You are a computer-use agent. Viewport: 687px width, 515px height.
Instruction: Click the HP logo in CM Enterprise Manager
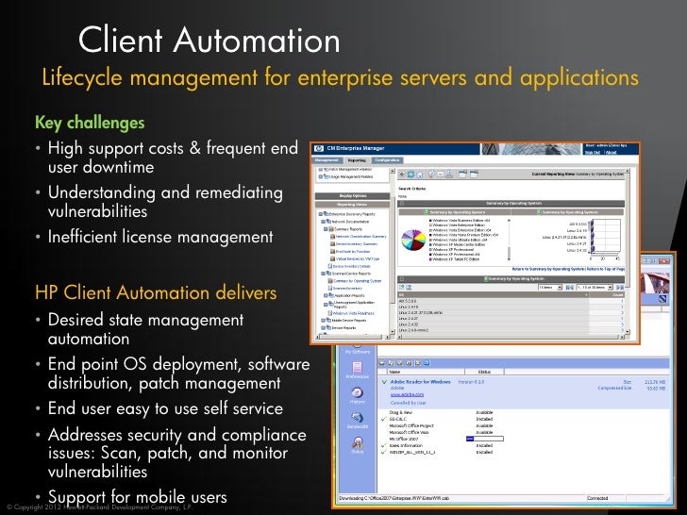point(319,148)
